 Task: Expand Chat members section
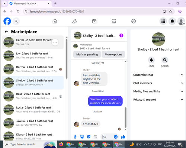coord(158,83)
